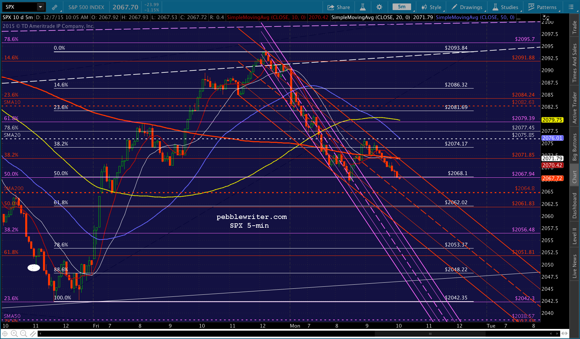Screen dimensions: 580x339
Task: Open the SPX symbol dropdown arrow
Action: (40, 7)
